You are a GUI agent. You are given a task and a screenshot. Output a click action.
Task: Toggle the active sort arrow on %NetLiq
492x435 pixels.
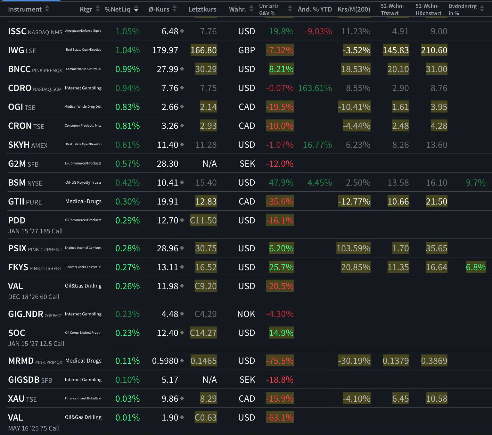[136, 9]
